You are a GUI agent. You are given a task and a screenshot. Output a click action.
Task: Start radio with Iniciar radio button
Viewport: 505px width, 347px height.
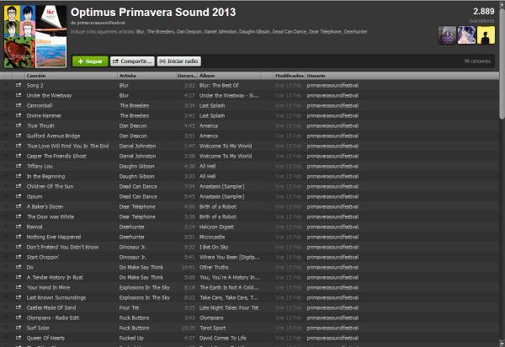pyautogui.click(x=179, y=61)
